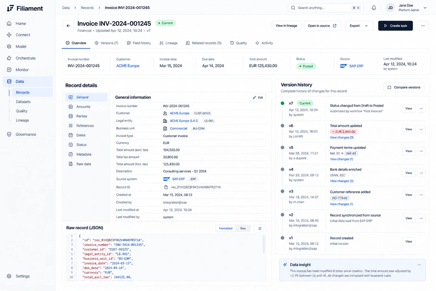Click the Settings gear icon in sidebar
The width and height of the screenshot is (436, 291).
pos(9,276)
